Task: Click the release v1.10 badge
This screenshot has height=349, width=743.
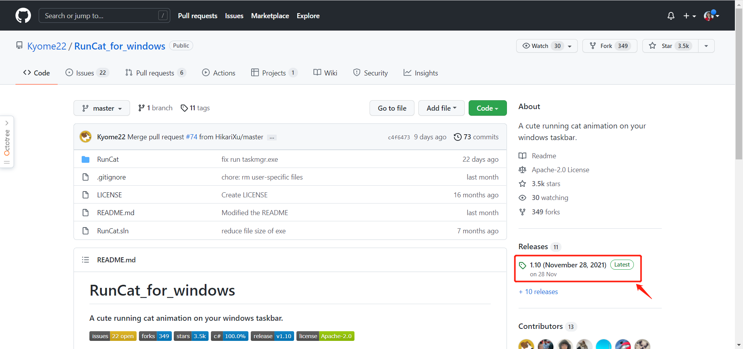Action: click(x=272, y=336)
